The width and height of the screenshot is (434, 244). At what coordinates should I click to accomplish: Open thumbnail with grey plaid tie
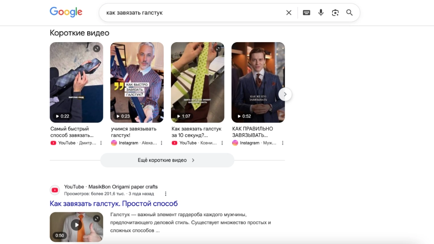76,82
